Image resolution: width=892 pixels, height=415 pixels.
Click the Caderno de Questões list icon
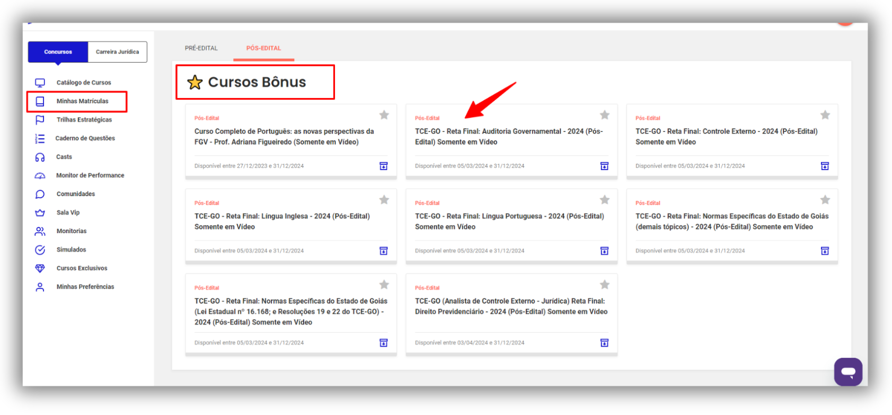tap(40, 138)
